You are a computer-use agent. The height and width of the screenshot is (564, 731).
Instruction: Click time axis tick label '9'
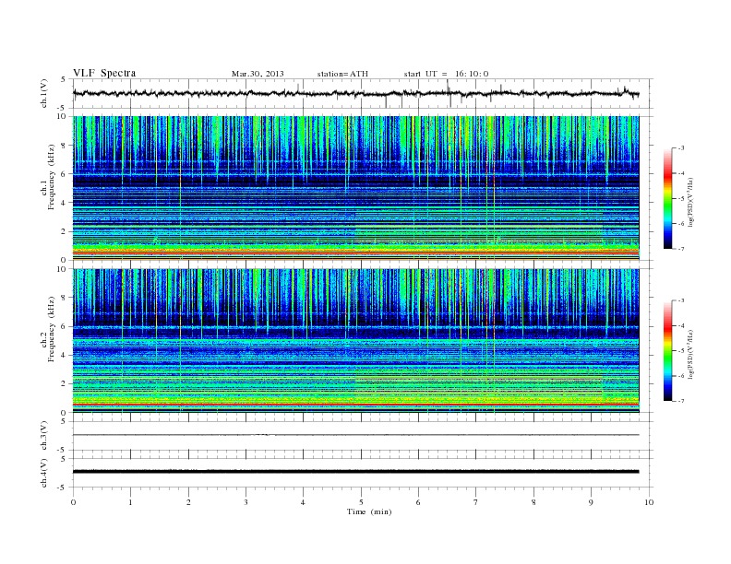point(591,502)
